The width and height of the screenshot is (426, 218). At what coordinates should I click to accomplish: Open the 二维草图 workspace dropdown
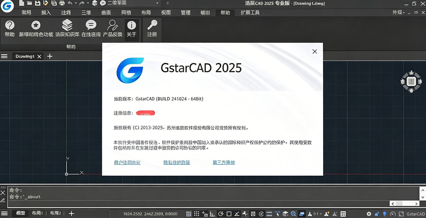coord(134,3)
